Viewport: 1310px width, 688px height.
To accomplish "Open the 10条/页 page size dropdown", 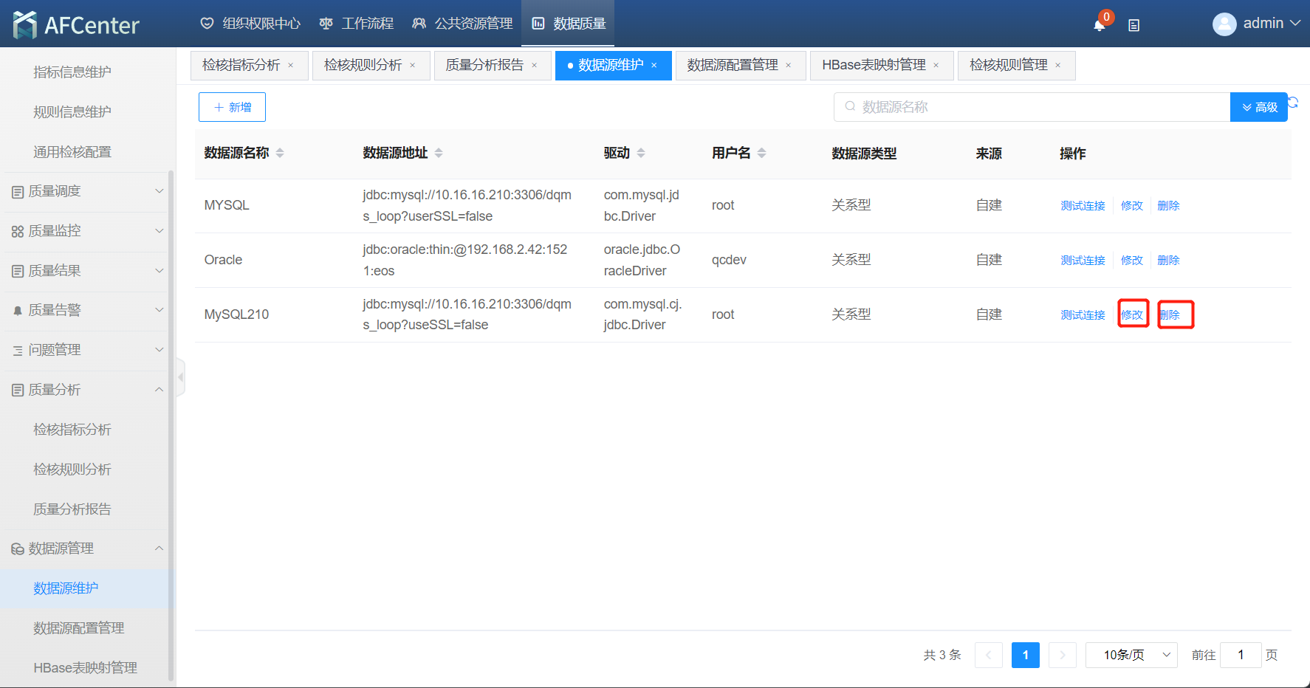I will [1131, 655].
